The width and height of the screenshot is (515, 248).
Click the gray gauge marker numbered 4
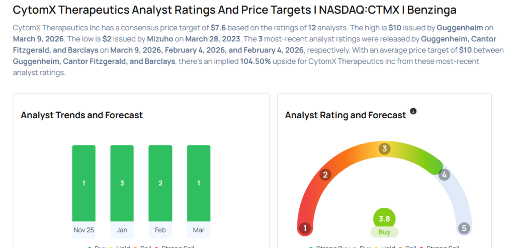click(444, 175)
